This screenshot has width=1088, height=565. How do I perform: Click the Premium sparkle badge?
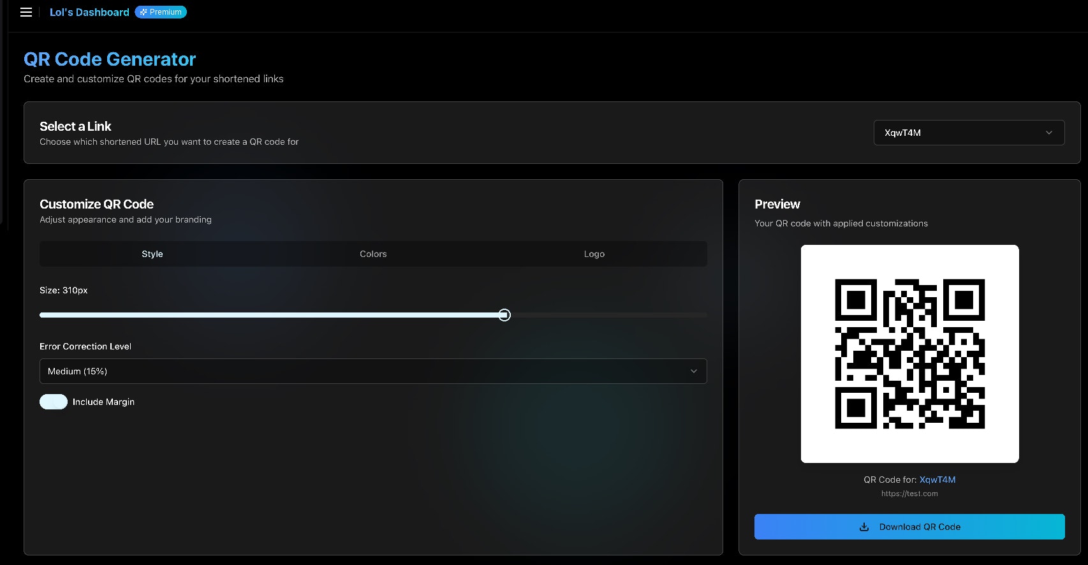tap(161, 12)
